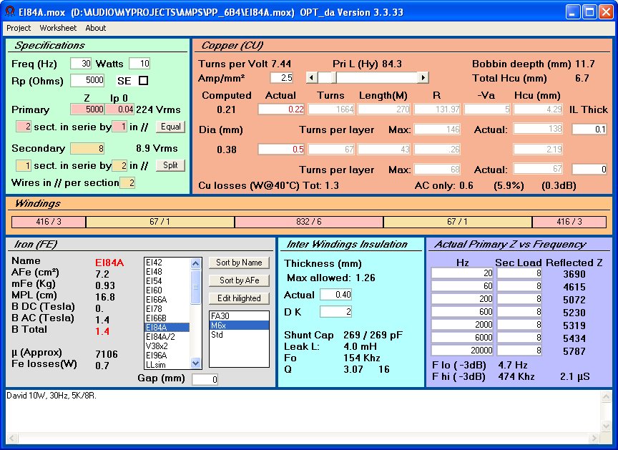Viewport: 618px width, 450px height.
Task: Click the Amp/mm² slider thumb
Action: (x=334, y=78)
